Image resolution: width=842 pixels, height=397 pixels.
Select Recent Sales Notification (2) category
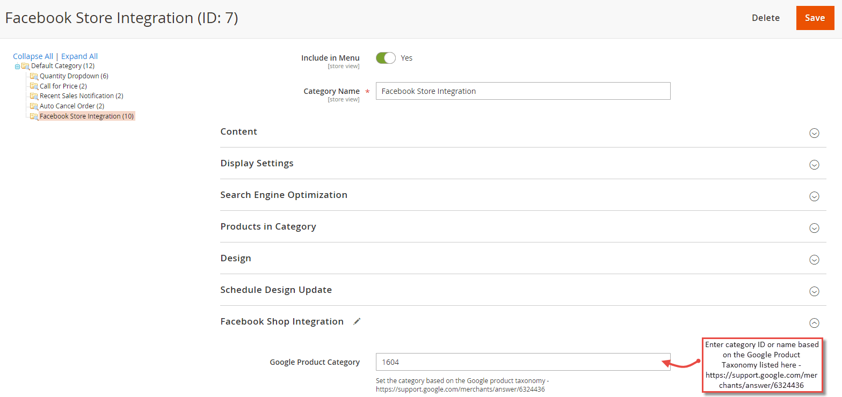82,96
